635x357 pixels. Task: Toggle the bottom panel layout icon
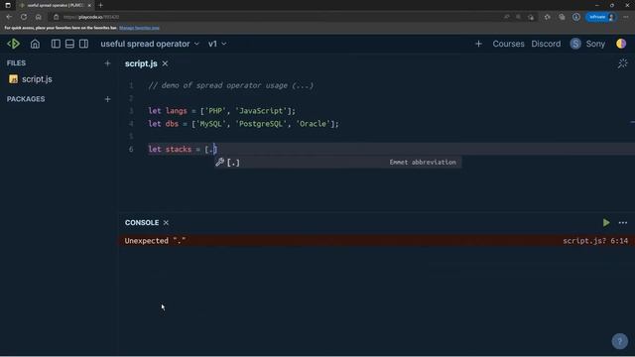[x=69, y=44]
